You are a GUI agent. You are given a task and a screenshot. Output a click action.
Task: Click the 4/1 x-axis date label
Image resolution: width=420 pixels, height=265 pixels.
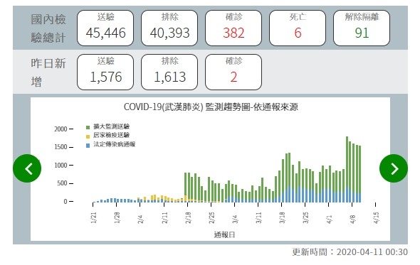pos(329,219)
